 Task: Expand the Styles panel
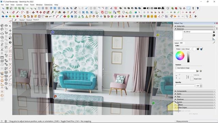point(194,94)
